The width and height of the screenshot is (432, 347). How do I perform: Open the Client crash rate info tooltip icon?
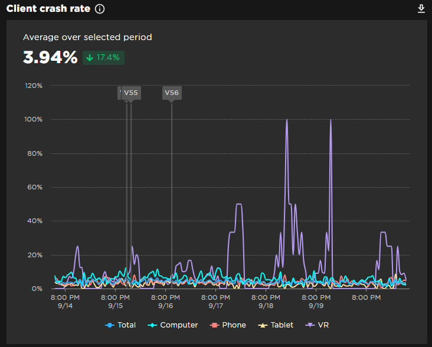click(100, 9)
